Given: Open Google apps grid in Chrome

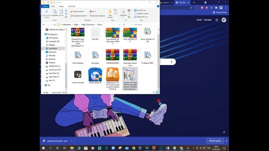Looking at the screenshot, I should [217, 20].
